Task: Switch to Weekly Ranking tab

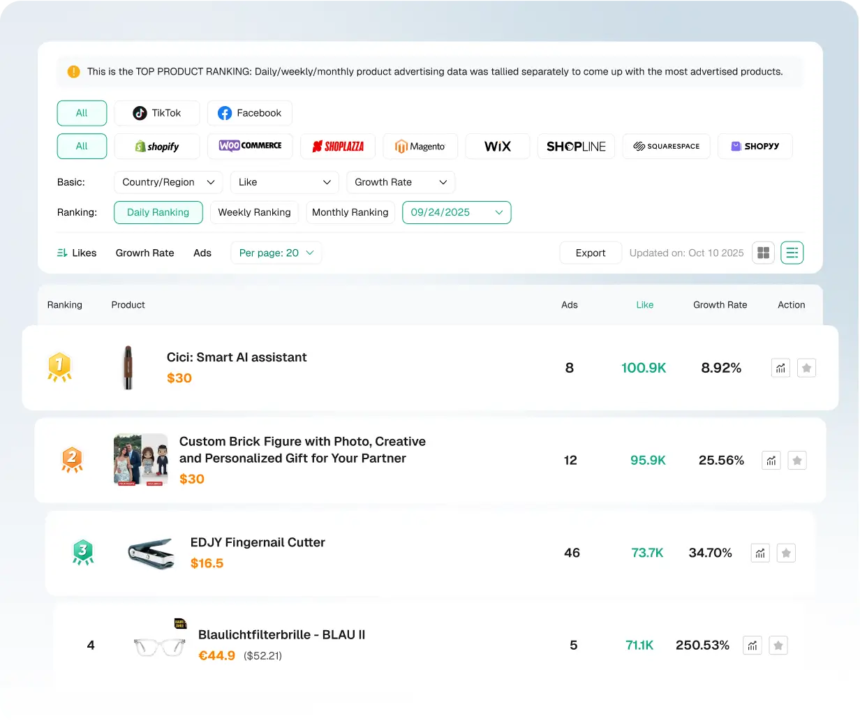Action: (254, 212)
